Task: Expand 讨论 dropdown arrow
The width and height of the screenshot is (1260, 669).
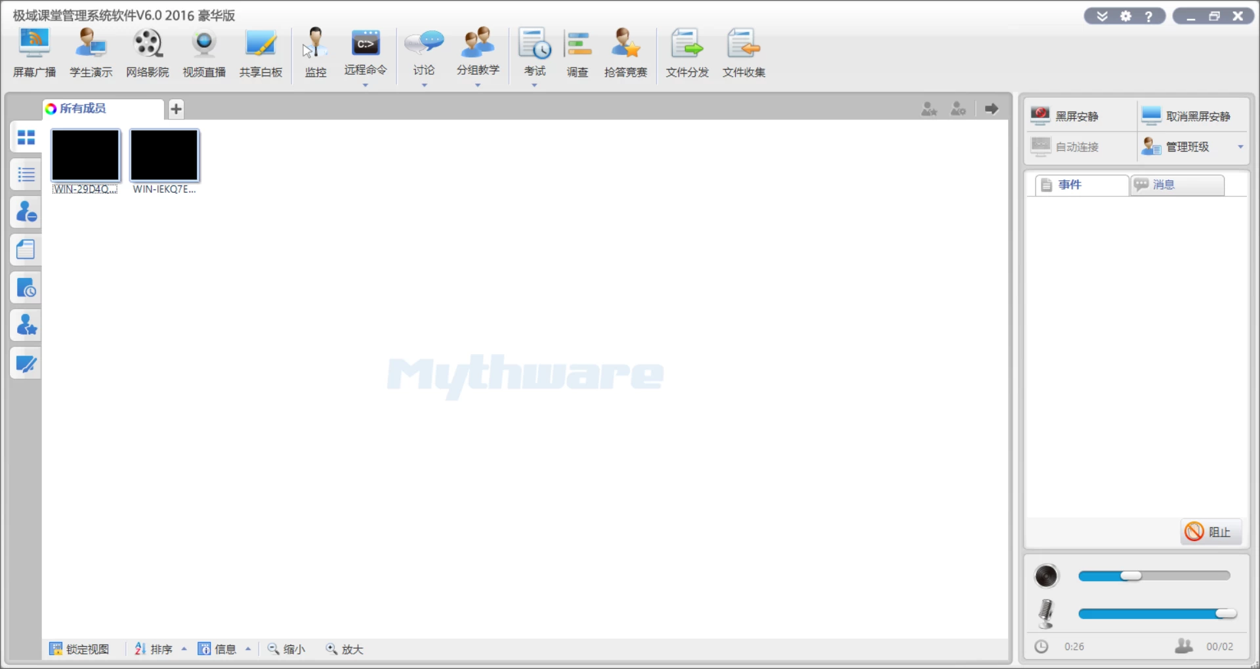Action: click(424, 85)
